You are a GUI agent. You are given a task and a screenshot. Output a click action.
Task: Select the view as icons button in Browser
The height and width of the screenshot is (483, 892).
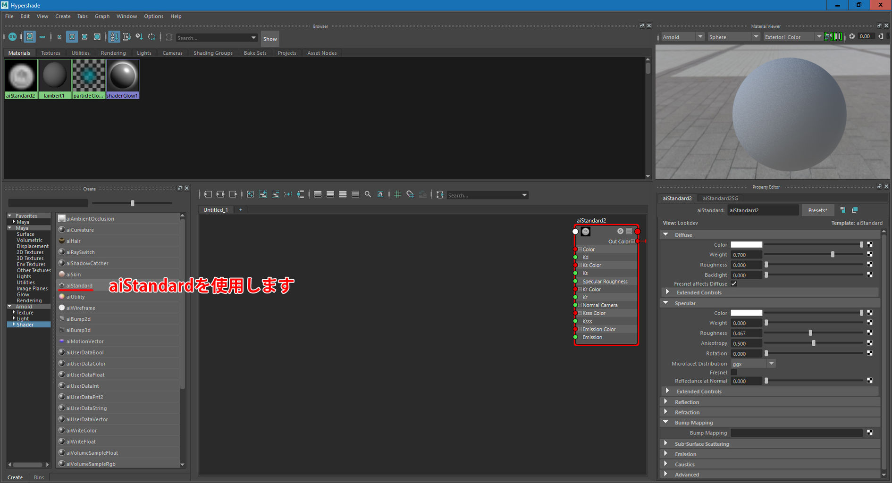click(30, 37)
